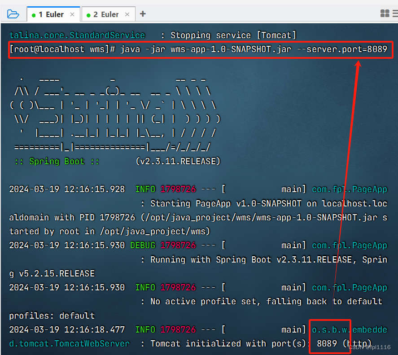Click the ':: Spring Boot ::' banner text

(57, 161)
